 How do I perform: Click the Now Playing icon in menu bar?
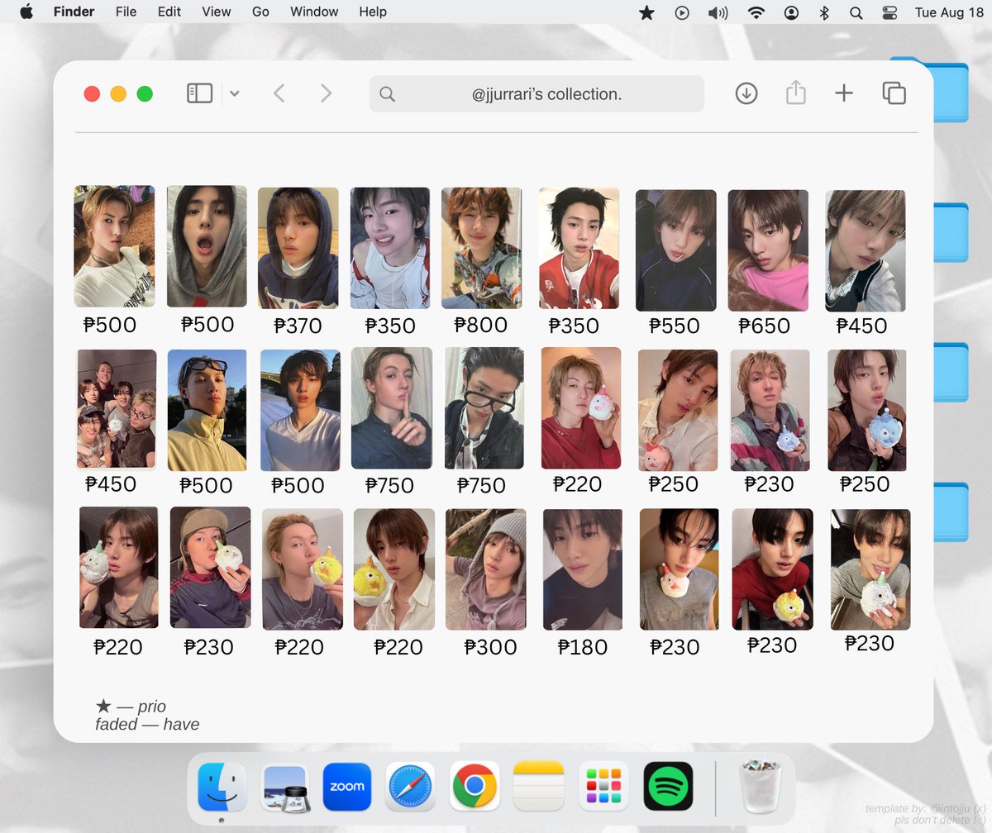[682, 12]
